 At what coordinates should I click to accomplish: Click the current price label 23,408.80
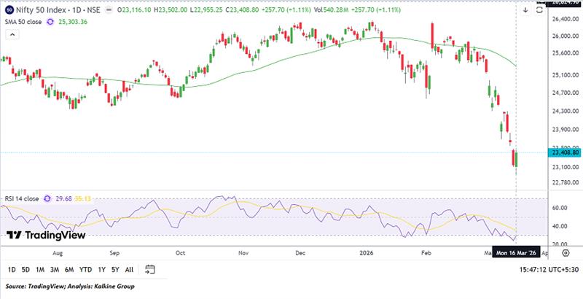tap(566, 152)
